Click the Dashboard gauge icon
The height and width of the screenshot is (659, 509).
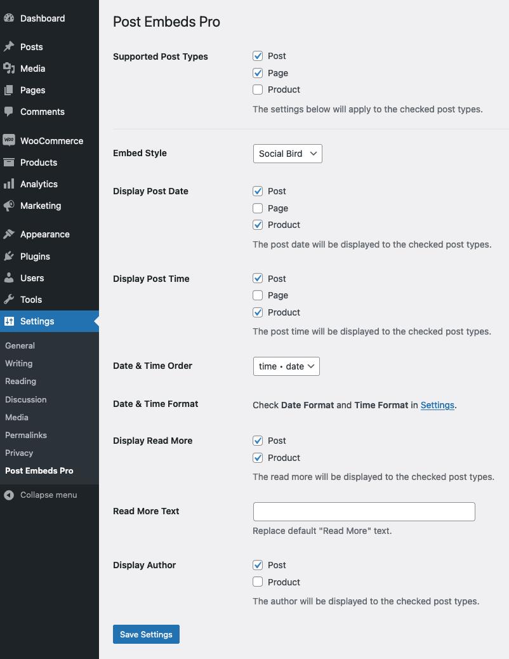point(9,18)
